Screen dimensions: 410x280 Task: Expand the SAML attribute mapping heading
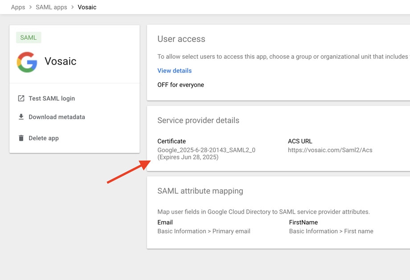(200, 191)
